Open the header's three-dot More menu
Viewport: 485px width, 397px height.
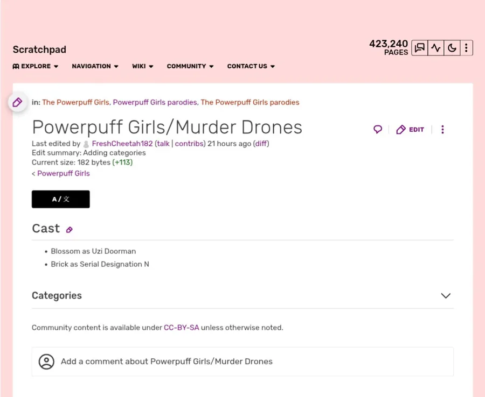pyautogui.click(x=466, y=48)
